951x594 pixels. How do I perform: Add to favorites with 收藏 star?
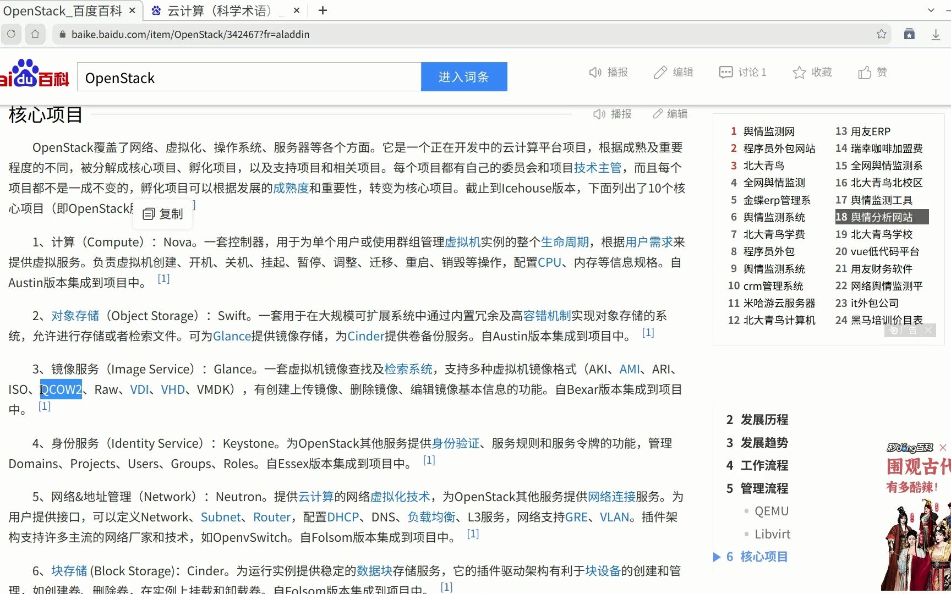[x=812, y=72]
